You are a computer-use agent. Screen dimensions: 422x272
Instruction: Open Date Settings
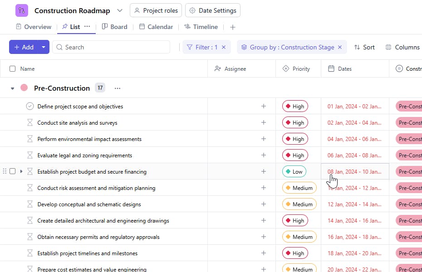[x=213, y=10]
